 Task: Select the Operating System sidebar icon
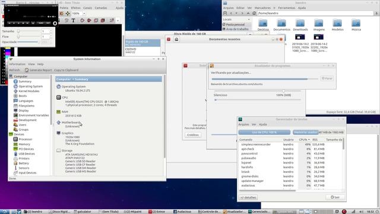15,86
